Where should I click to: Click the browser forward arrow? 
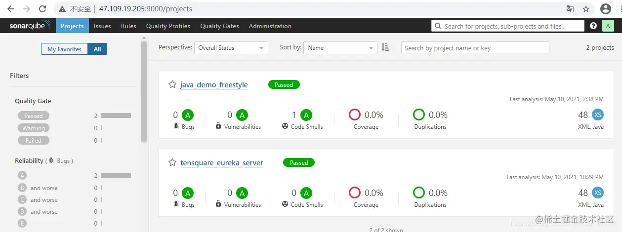tap(27, 9)
